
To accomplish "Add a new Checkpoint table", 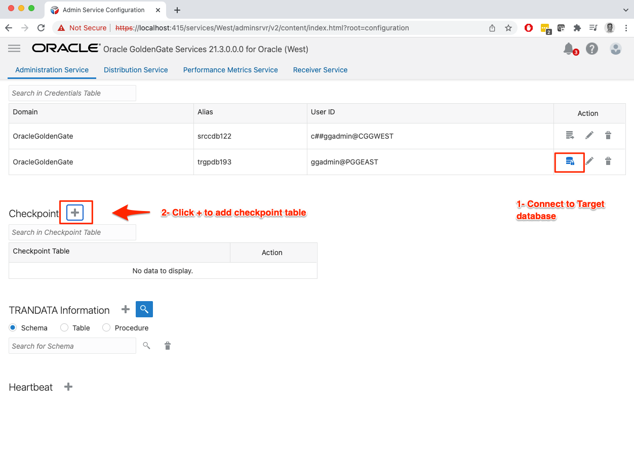I will [x=75, y=213].
